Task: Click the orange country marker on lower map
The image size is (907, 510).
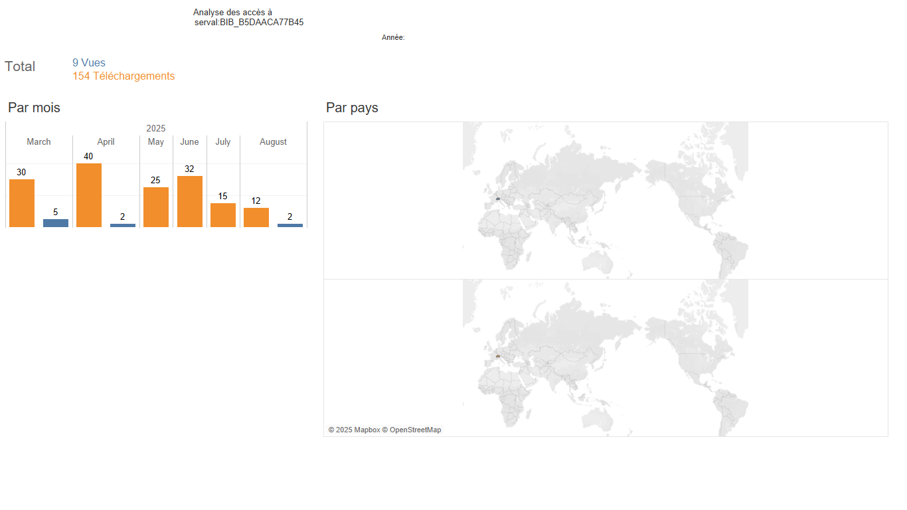Action: pos(497,356)
